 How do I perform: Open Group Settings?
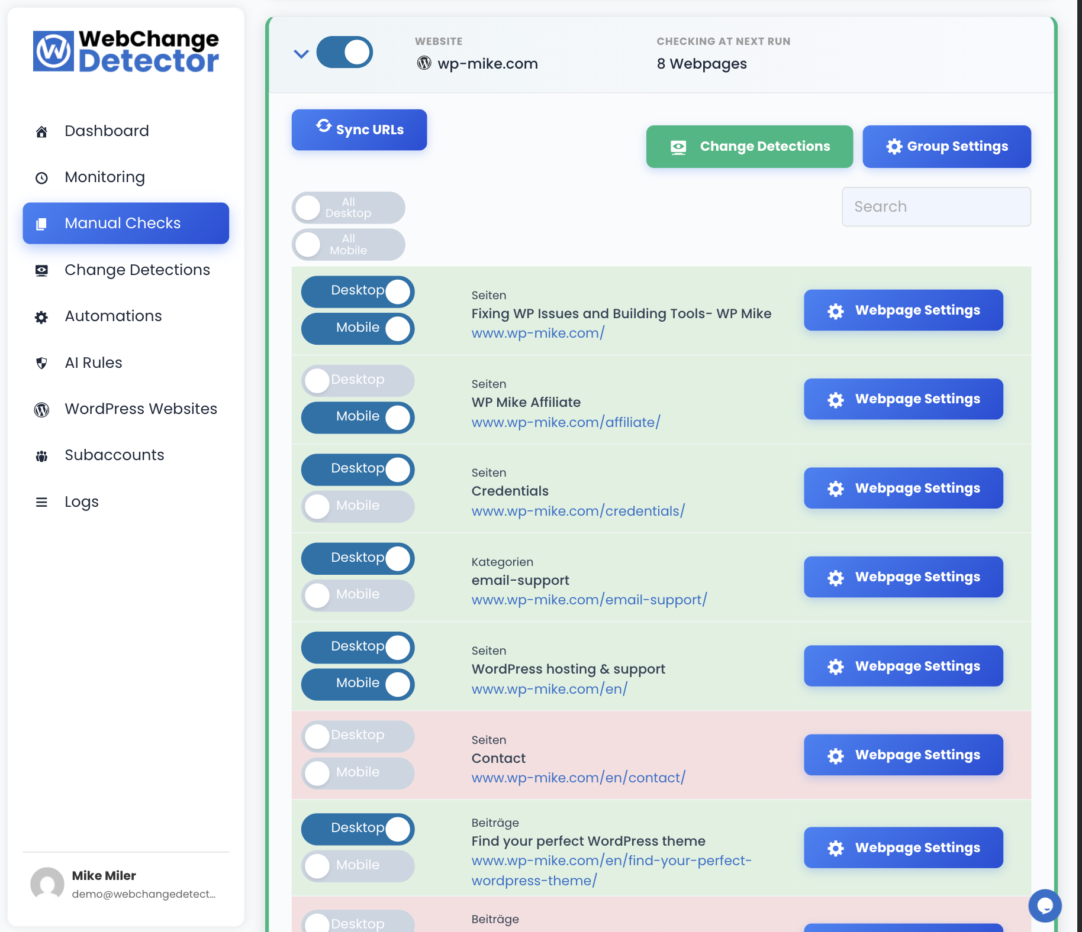946,146
